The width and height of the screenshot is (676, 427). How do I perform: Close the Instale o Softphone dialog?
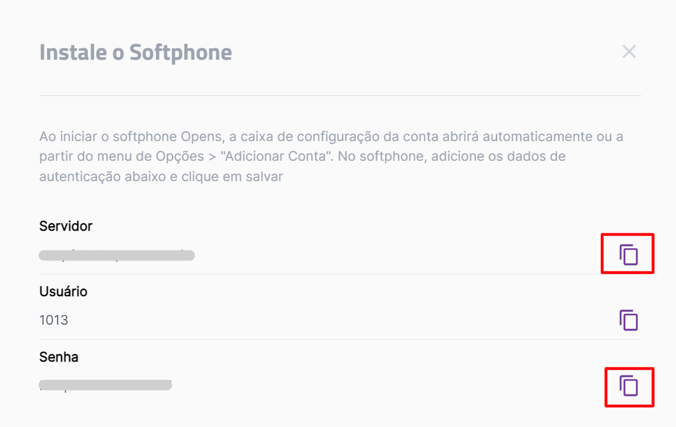tap(629, 51)
